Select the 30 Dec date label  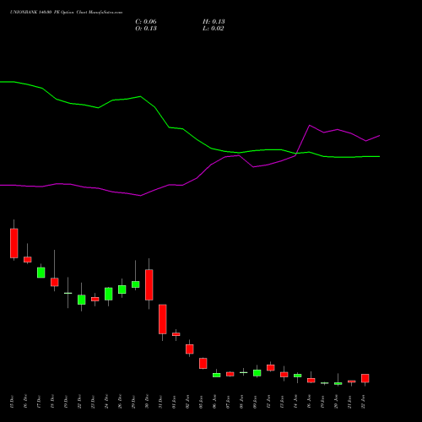click(147, 402)
